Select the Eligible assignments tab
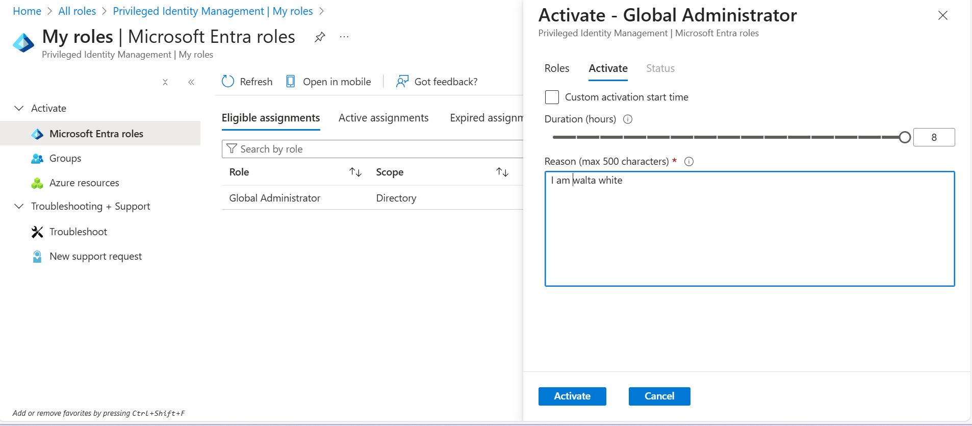Screen dimensions: 972x426 271,118
